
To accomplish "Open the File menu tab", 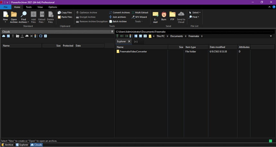I will point(6,7).
